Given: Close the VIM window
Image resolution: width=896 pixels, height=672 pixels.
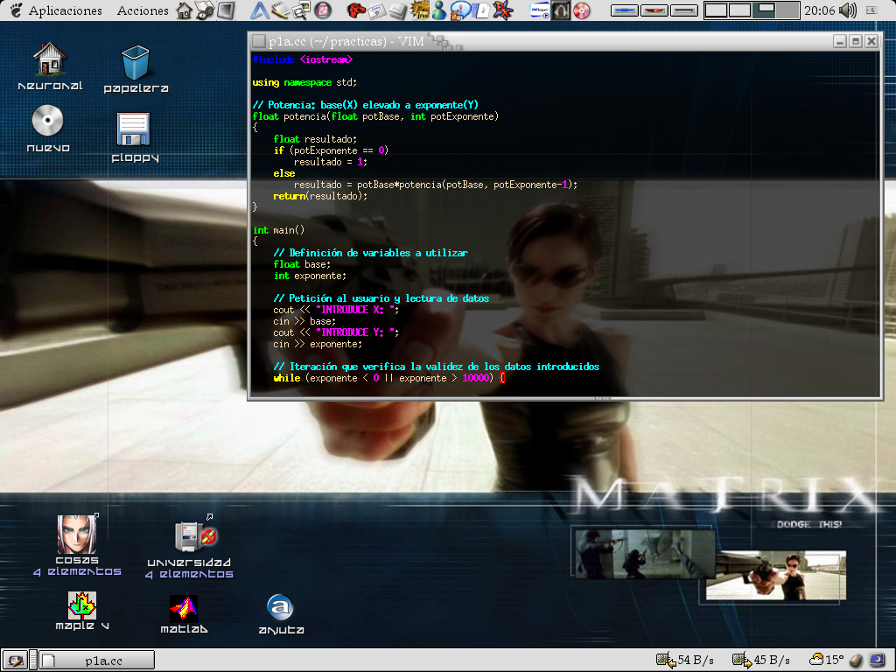Looking at the screenshot, I should [871, 41].
